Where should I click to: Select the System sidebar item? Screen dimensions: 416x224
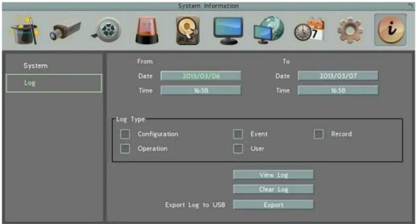54,66
